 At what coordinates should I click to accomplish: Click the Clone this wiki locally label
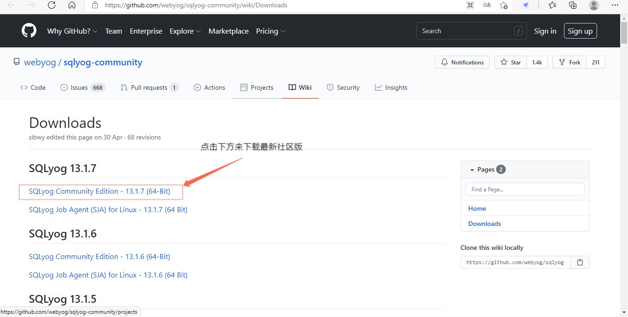coord(492,248)
